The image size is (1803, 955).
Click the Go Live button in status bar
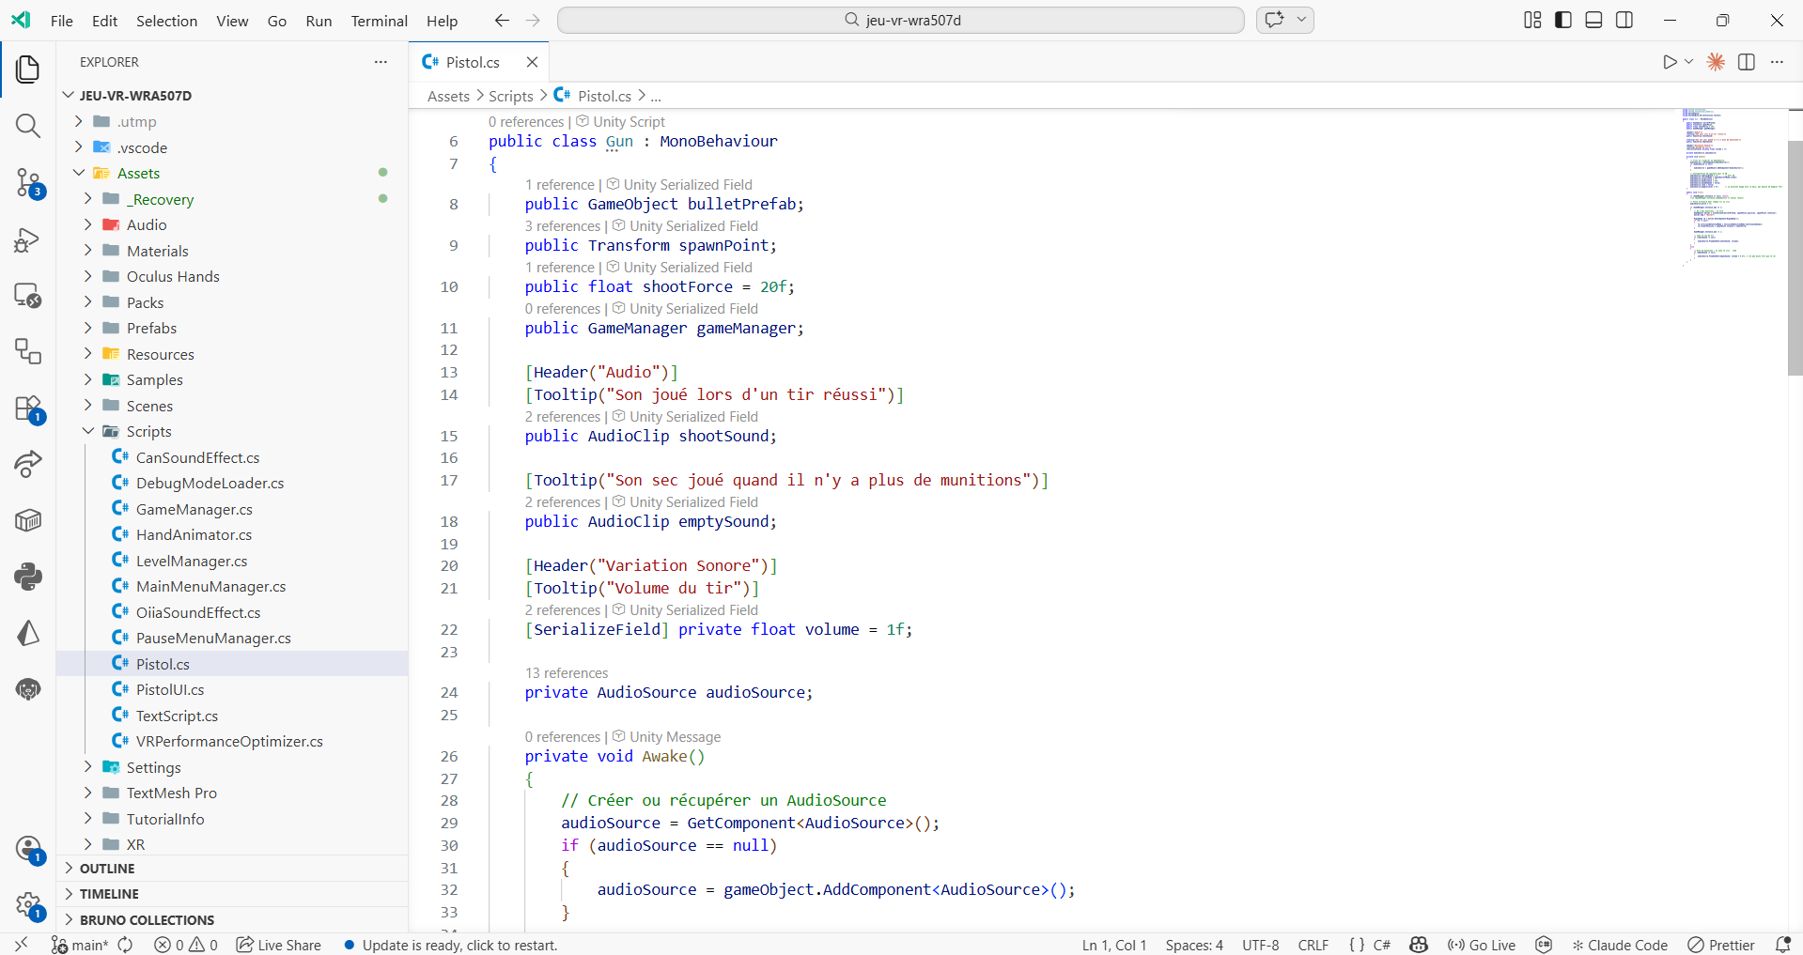tap(1482, 945)
